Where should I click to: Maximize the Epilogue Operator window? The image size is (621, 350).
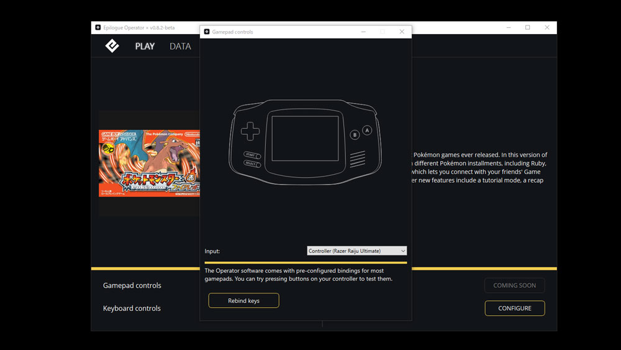[x=527, y=27]
